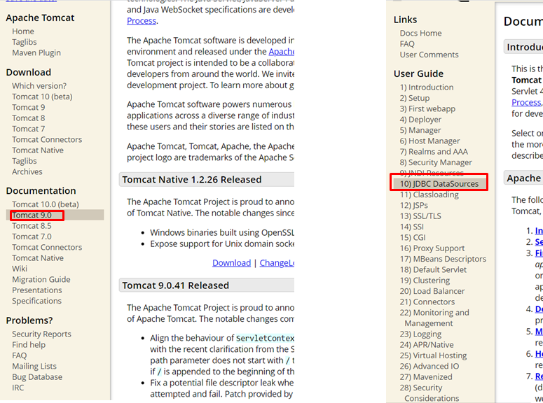
Task: Click Tomcat Native in the Documentation section
Action: click(38, 257)
